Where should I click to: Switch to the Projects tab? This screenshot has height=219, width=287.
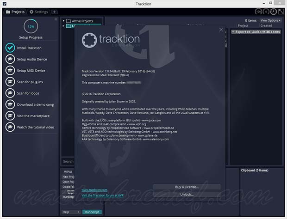point(15,12)
